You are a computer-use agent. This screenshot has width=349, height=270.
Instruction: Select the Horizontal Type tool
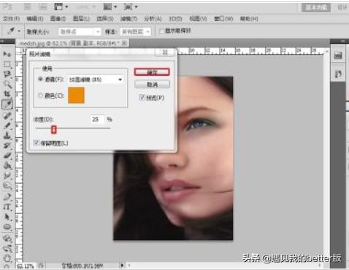click(x=7, y=207)
